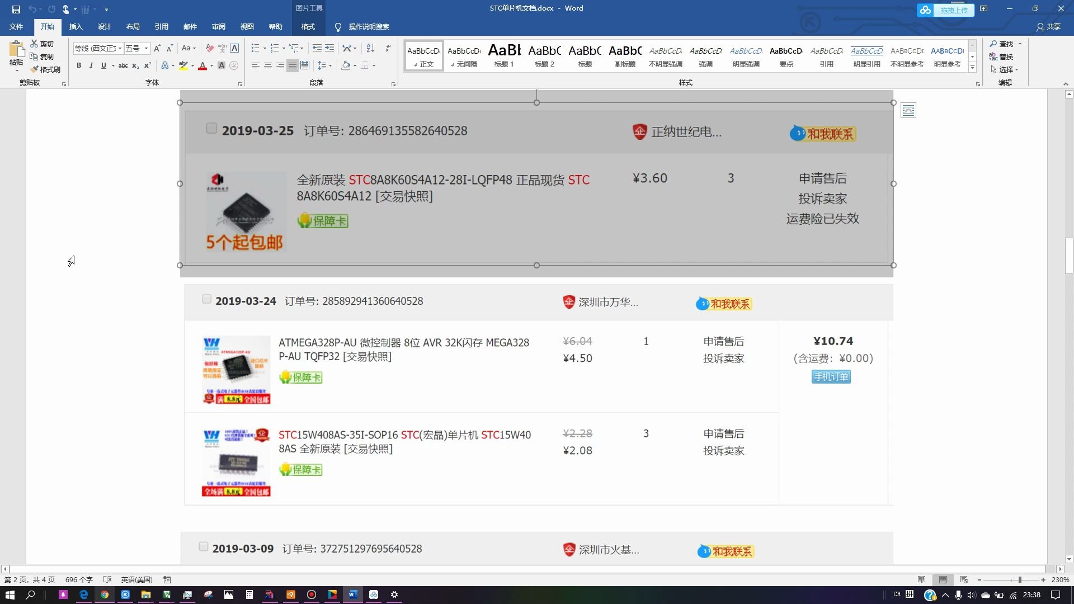The height and width of the screenshot is (604, 1074).
Task: Apply strikethrough (abc) formatting
Action: (x=123, y=65)
